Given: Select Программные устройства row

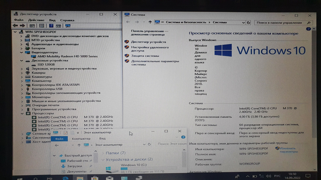Looking at the screenshot, I should click(x=54, y=109).
